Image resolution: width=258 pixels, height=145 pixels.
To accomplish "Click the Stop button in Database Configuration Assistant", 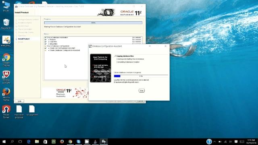I will [x=141, y=91].
